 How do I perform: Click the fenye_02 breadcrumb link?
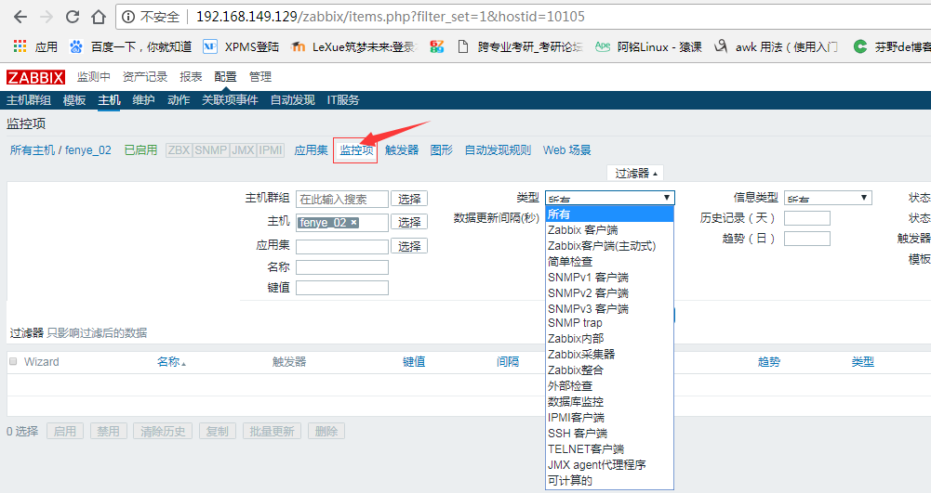tap(87, 149)
